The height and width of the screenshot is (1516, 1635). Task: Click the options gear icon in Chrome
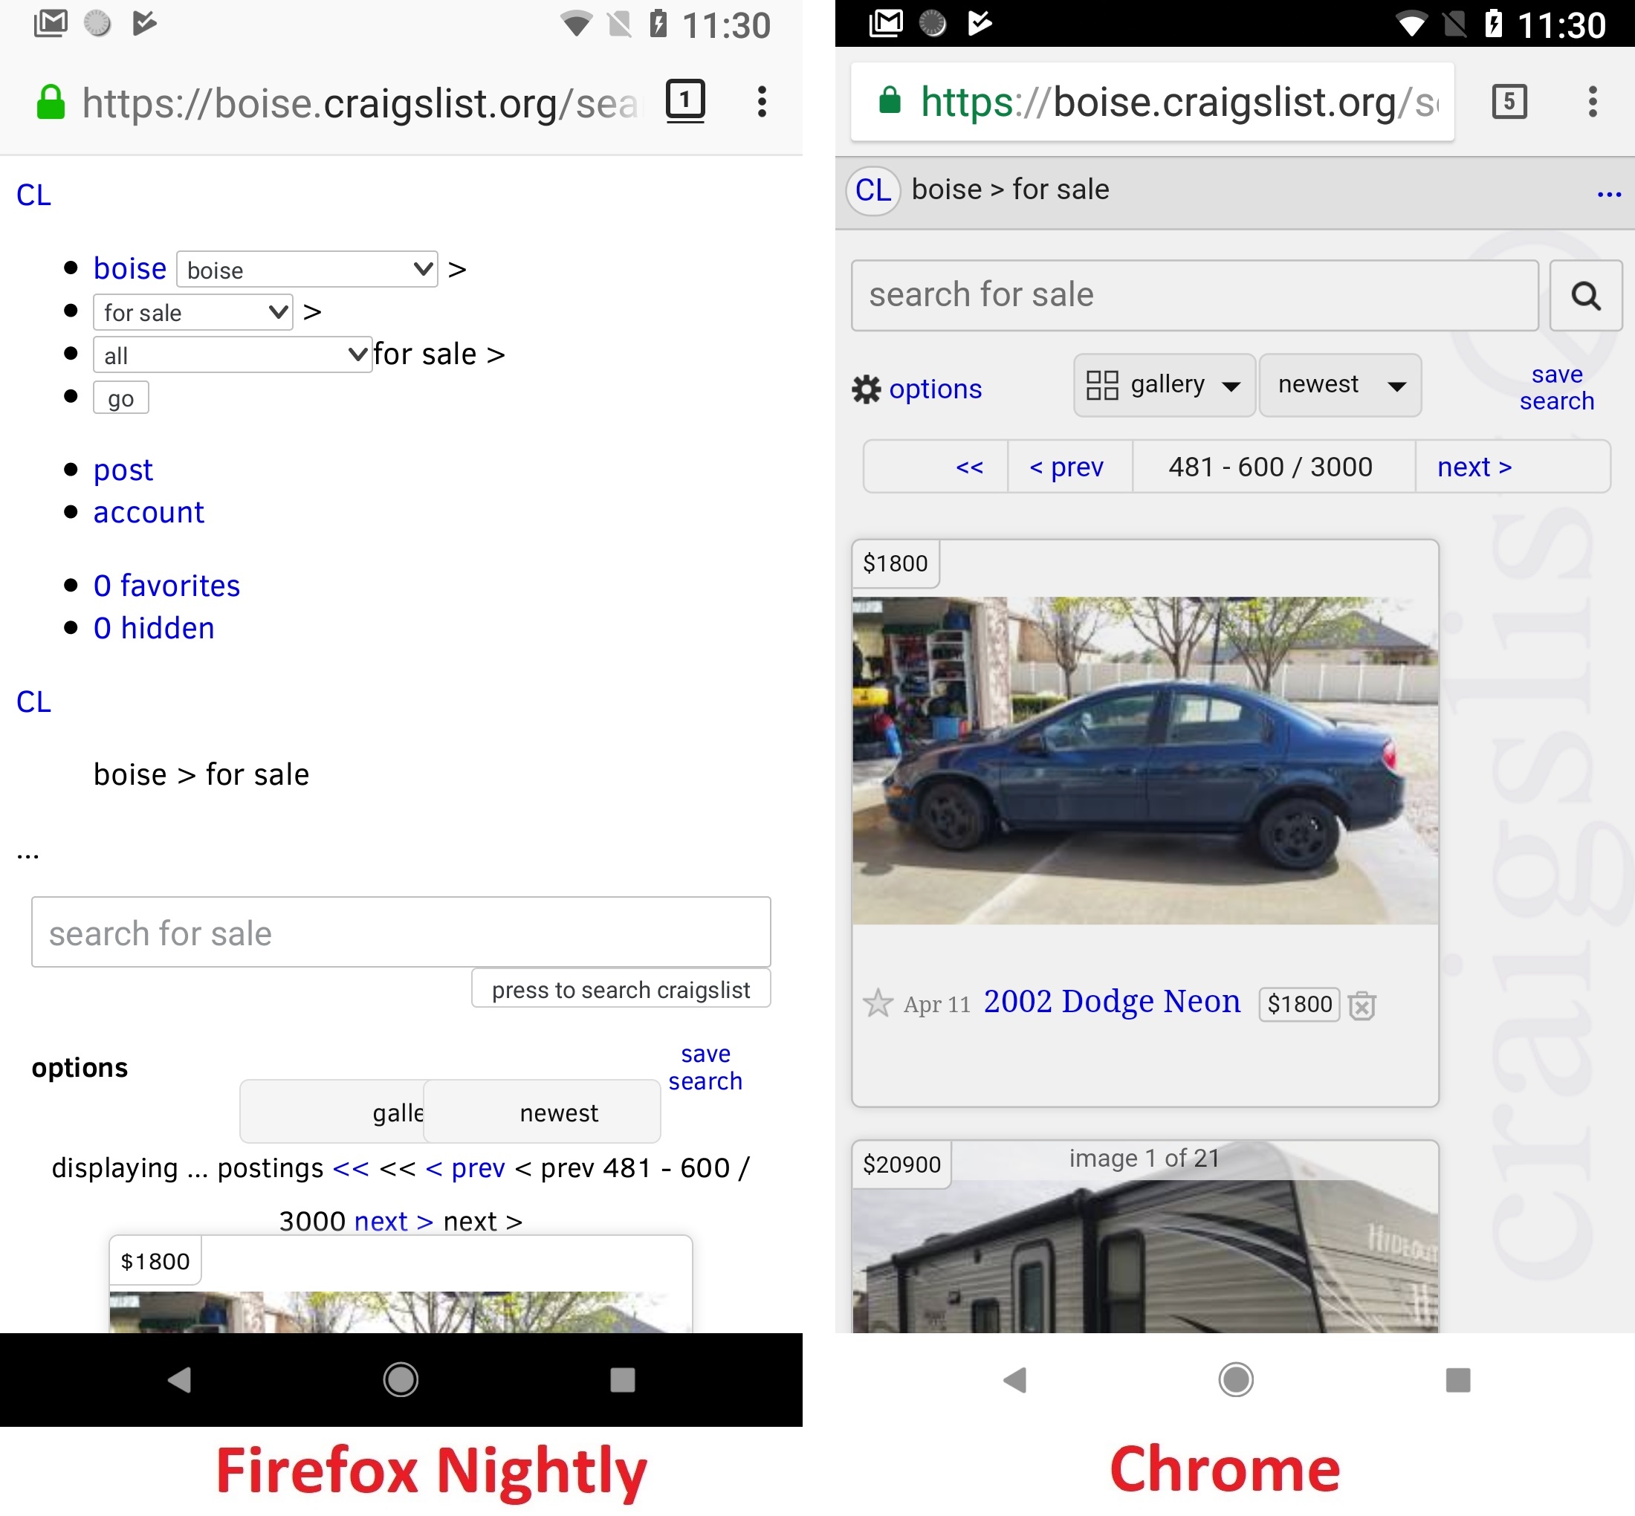(x=866, y=389)
